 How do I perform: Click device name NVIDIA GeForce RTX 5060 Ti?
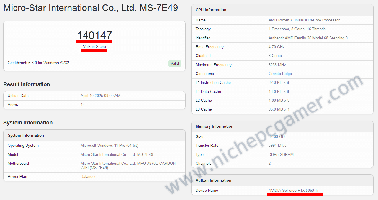pyautogui.click(x=293, y=190)
